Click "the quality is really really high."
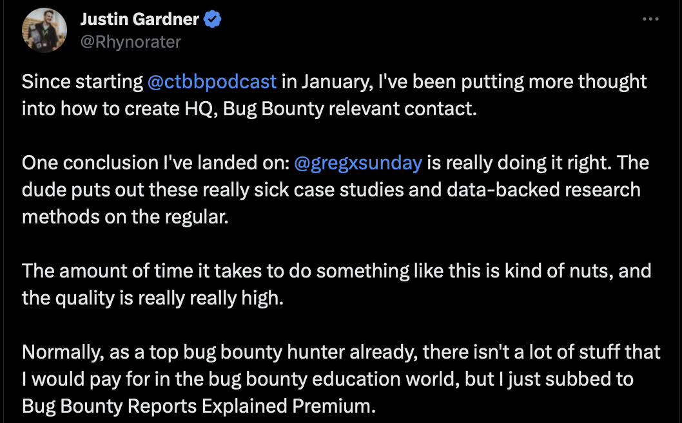This screenshot has height=423, width=682. pos(153,298)
